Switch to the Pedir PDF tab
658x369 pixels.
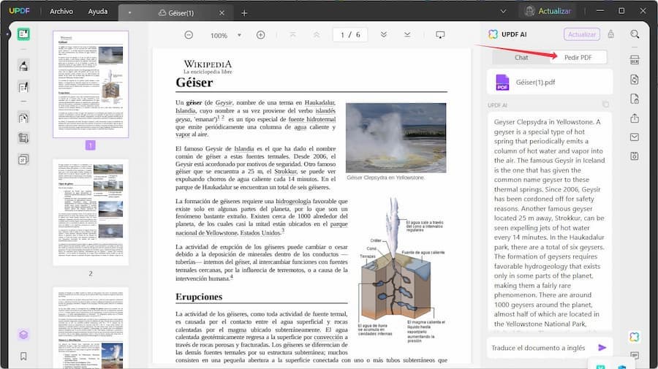click(578, 58)
